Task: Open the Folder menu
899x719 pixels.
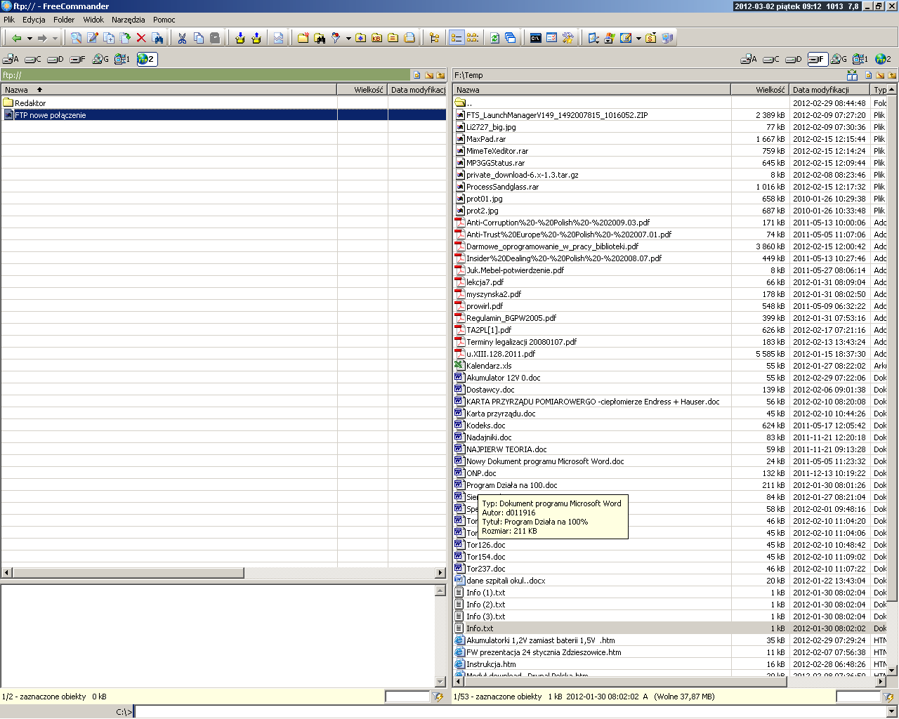Action: [x=64, y=20]
